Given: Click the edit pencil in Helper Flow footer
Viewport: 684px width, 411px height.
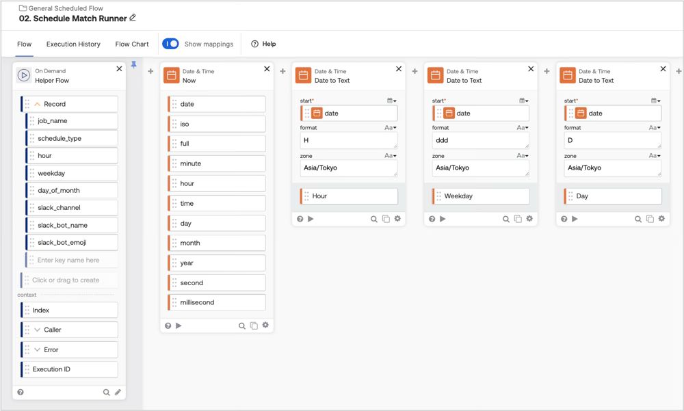Looking at the screenshot, I should (118, 393).
